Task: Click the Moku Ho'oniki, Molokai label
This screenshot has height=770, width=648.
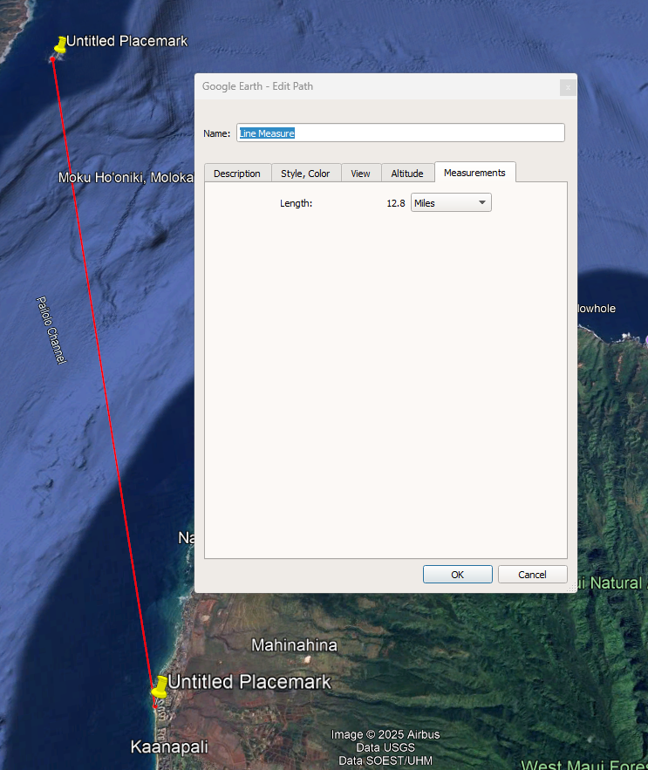Action: (x=126, y=177)
